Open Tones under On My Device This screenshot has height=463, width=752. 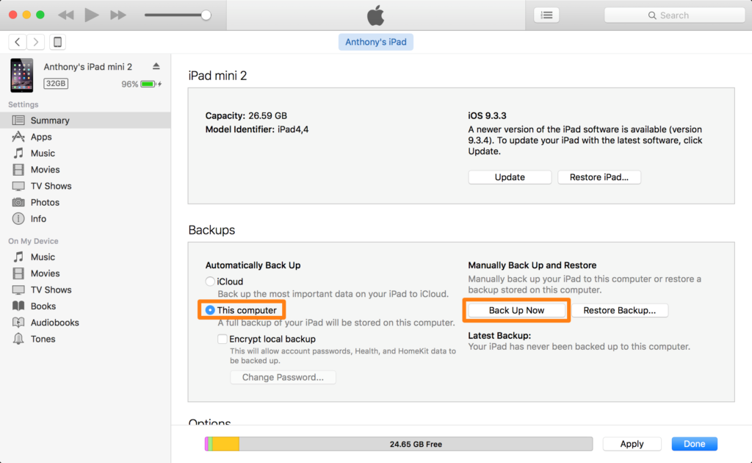point(43,339)
